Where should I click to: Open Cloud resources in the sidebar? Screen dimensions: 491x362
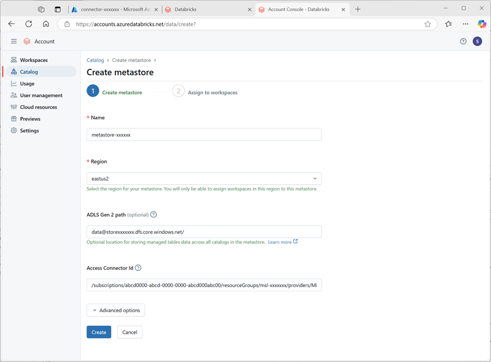[41, 107]
